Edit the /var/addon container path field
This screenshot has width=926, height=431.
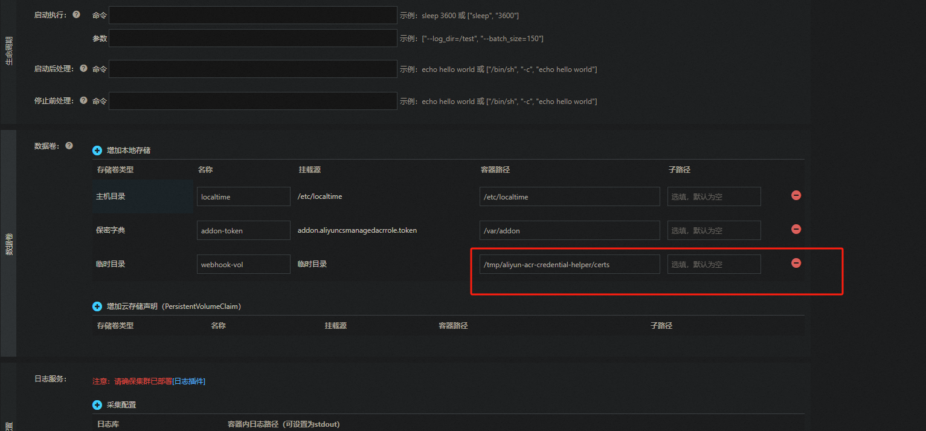[569, 230]
